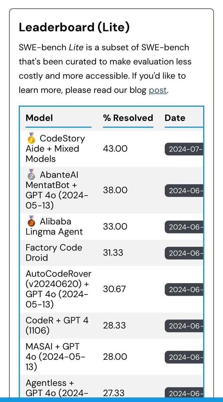Select the AbanteAI MentatBot date badge
This screenshot has width=223, height=402.
pos(184,191)
